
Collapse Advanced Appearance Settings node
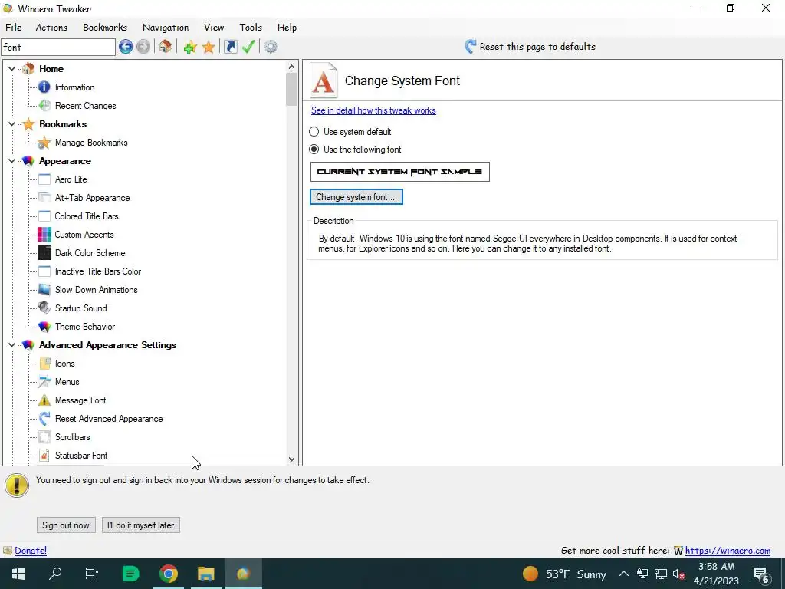(11, 344)
